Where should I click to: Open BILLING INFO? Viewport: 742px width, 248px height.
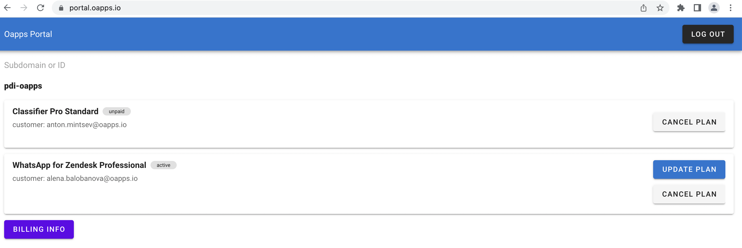tap(39, 229)
